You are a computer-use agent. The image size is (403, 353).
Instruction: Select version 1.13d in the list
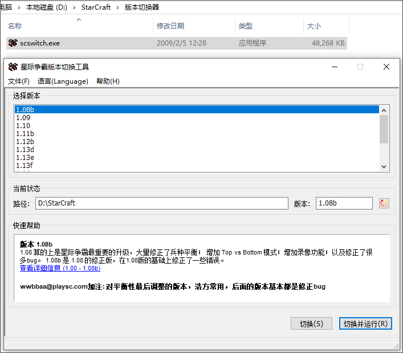point(197,149)
